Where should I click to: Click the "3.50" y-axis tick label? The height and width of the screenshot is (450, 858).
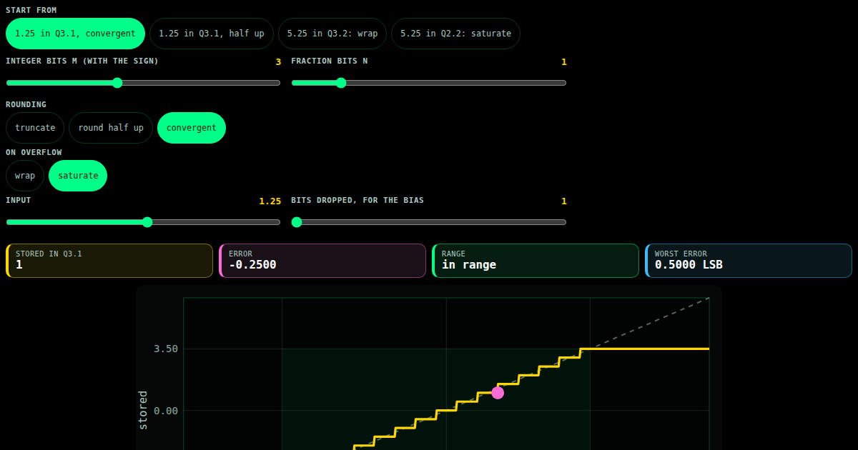166,349
